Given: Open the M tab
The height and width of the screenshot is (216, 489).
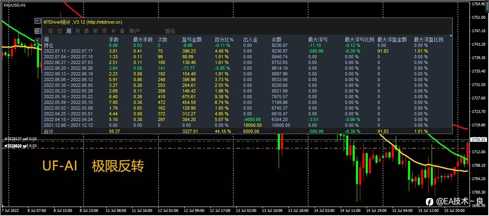Looking at the screenshot, I should tap(113, 31).
